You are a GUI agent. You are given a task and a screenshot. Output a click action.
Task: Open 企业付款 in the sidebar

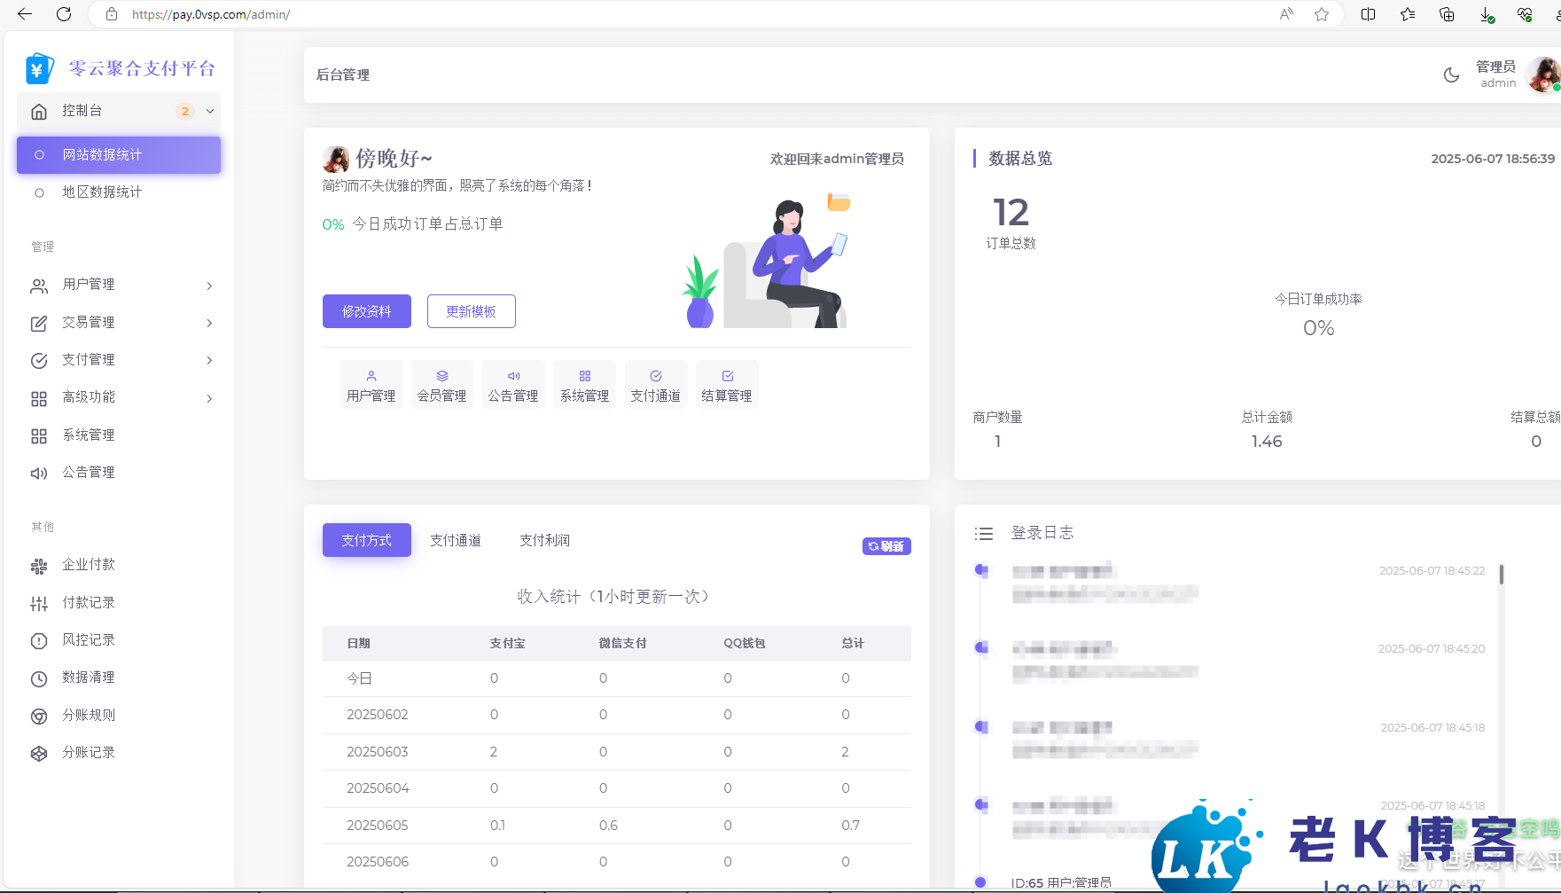pos(89,565)
